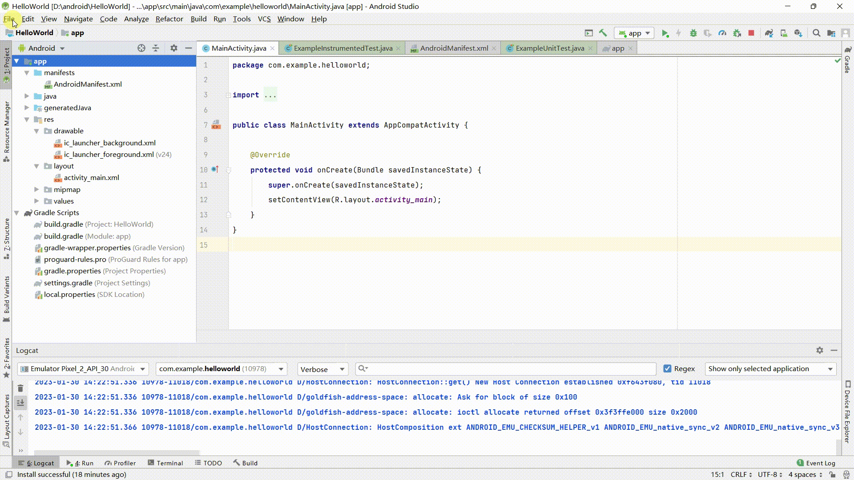Debug the app using the bug icon
The width and height of the screenshot is (854, 480).
pyautogui.click(x=694, y=33)
